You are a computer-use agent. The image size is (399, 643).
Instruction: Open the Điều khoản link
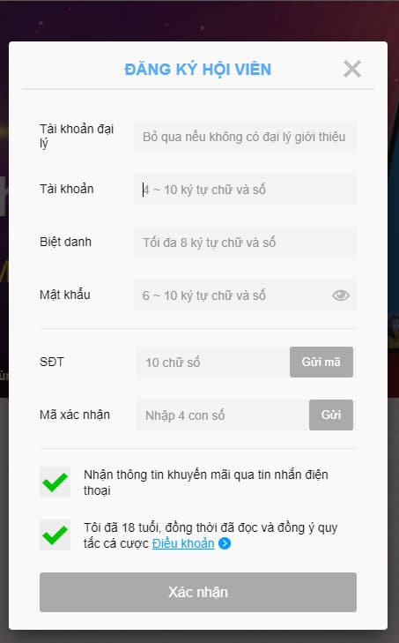[183, 543]
